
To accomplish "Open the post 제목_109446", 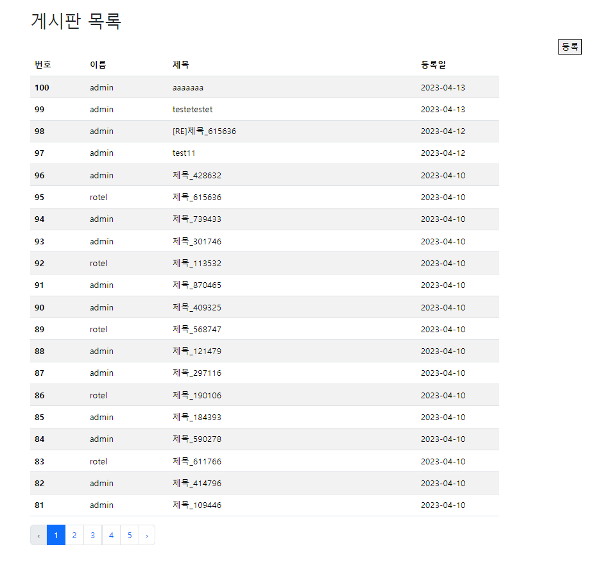I will tap(197, 505).
